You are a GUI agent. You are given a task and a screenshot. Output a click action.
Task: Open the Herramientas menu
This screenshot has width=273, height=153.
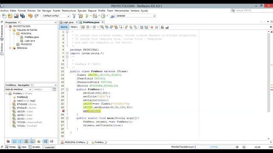click(122, 11)
